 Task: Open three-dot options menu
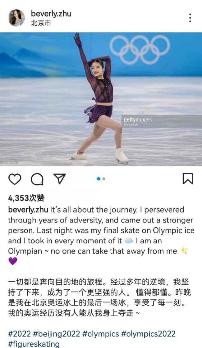190,18
